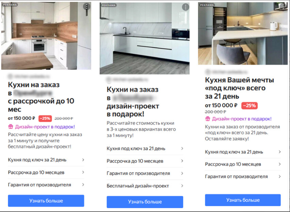Open three-dot menu on first kitchen ad
The width and height of the screenshot is (290, 212).
(87, 7)
